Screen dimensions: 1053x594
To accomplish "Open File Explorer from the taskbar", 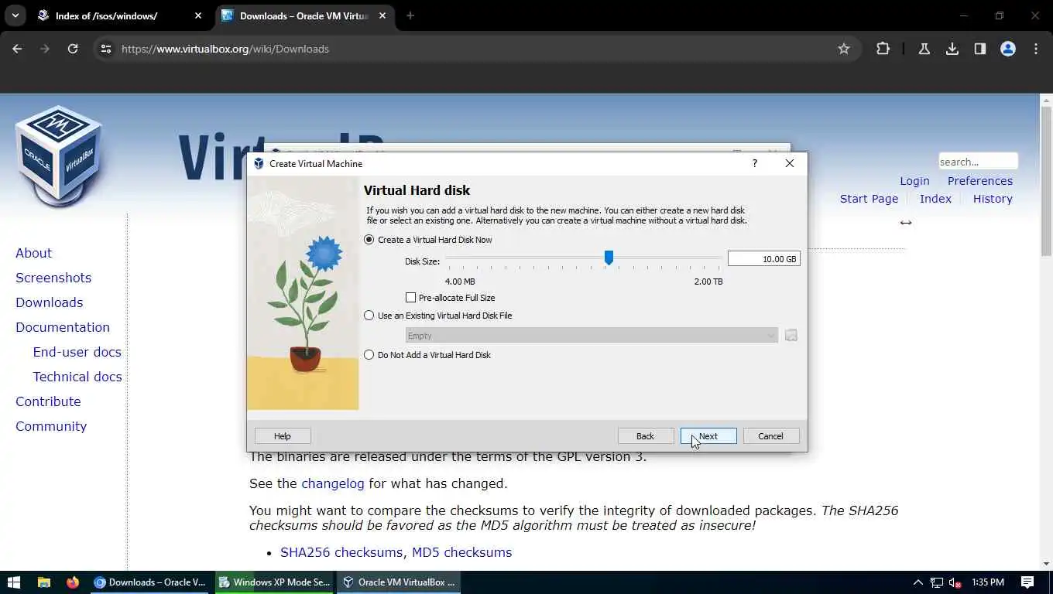I will tap(44, 582).
